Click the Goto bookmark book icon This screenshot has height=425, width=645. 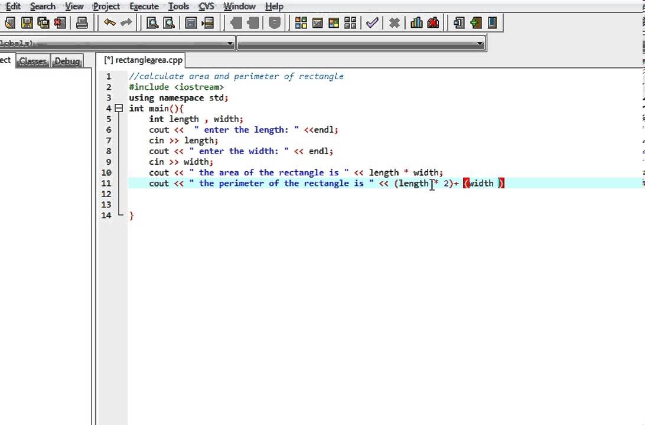point(493,22)
